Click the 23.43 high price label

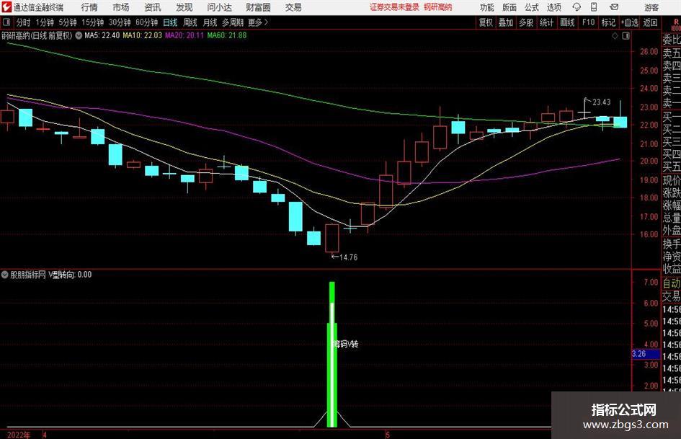(x=602, y=102)
